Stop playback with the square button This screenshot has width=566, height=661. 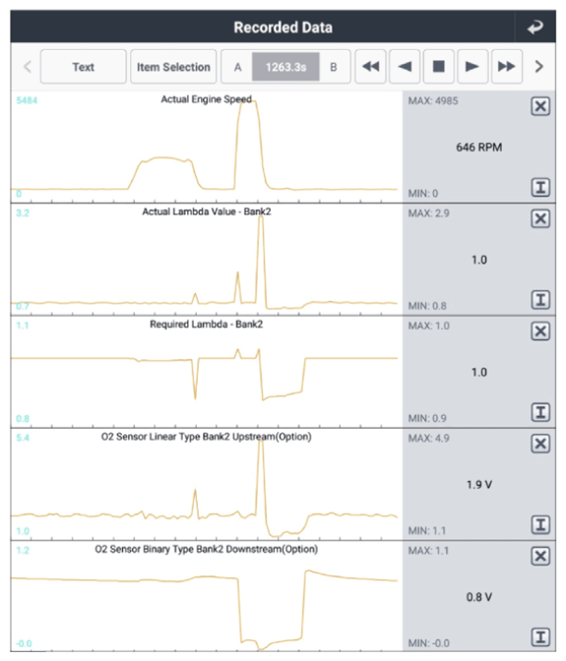(439, 67)
